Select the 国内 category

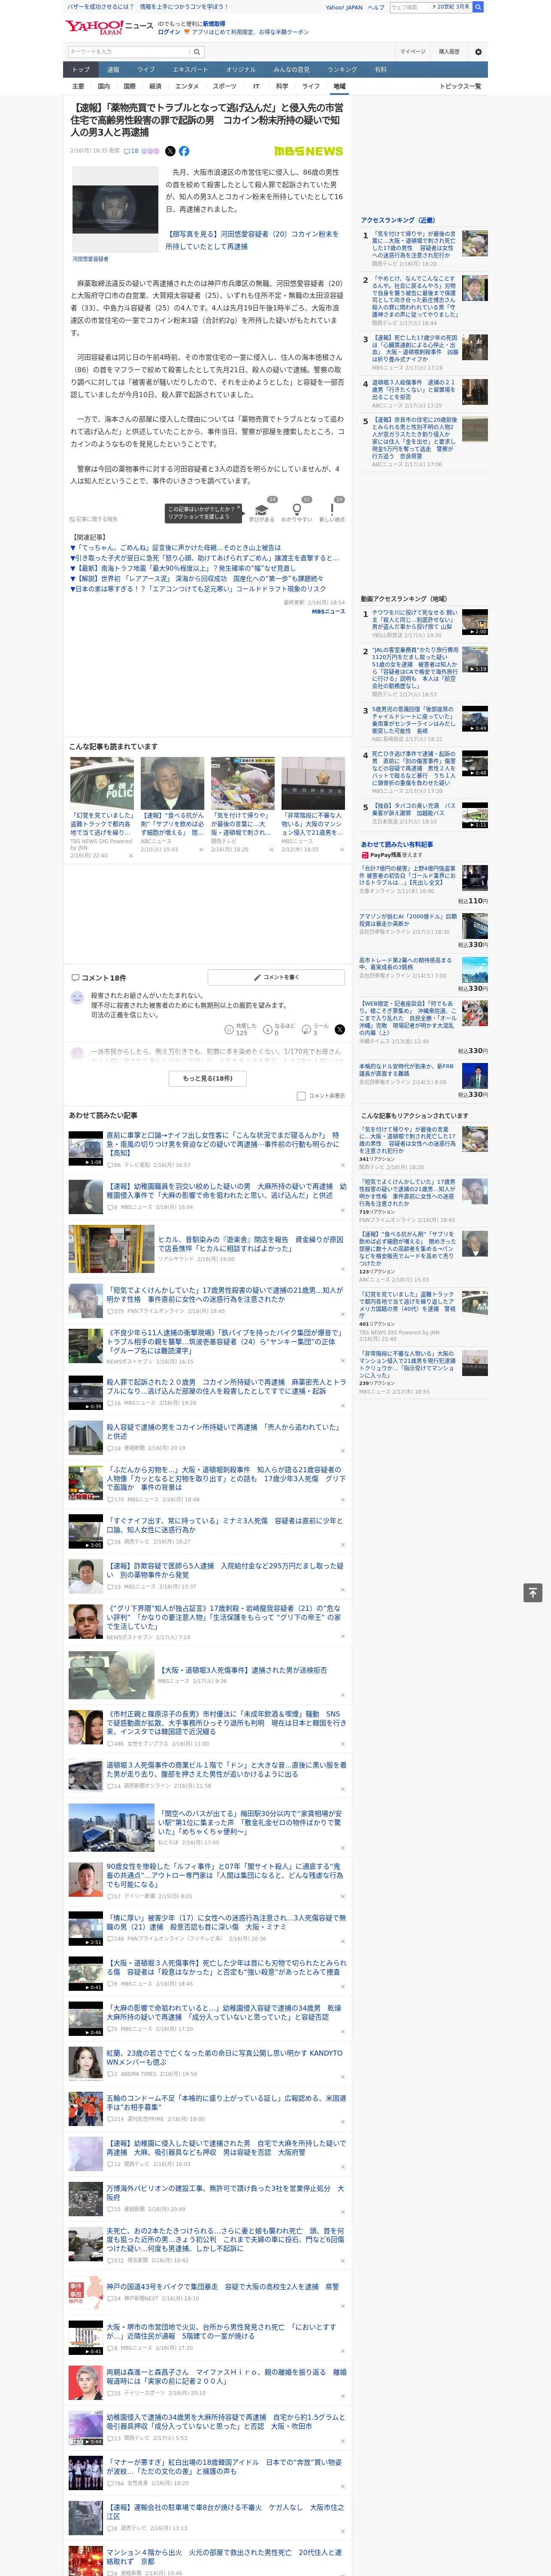[104, 86]
